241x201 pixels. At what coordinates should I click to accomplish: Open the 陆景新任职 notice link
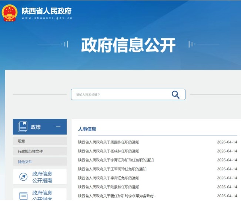pos(108,187)
